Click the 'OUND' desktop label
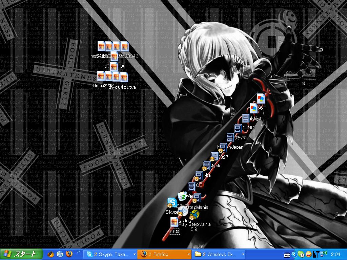 click(x=248, y=128)
